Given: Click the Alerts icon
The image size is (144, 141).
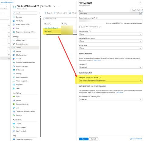Looking at the screenshot, I should tap(14, 97).
